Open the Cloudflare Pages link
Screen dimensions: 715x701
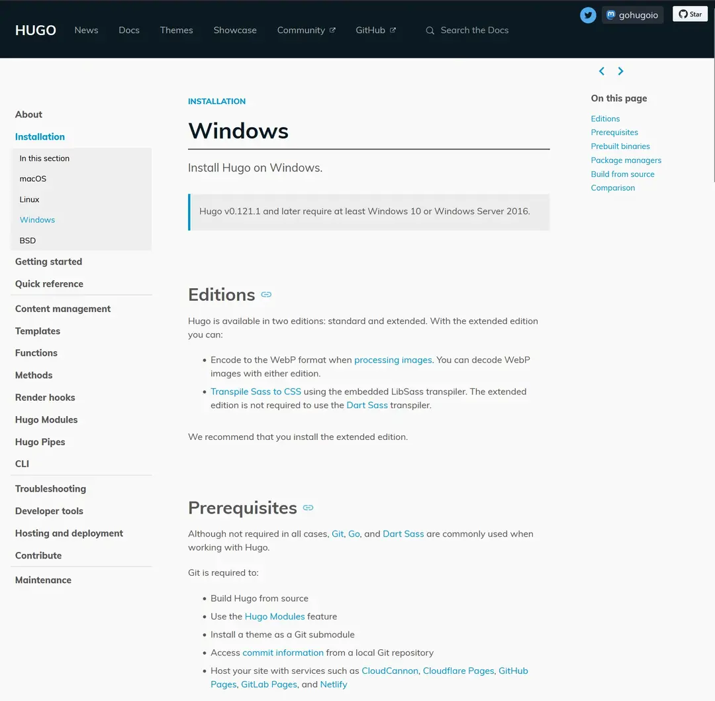(x=458, y=671)
